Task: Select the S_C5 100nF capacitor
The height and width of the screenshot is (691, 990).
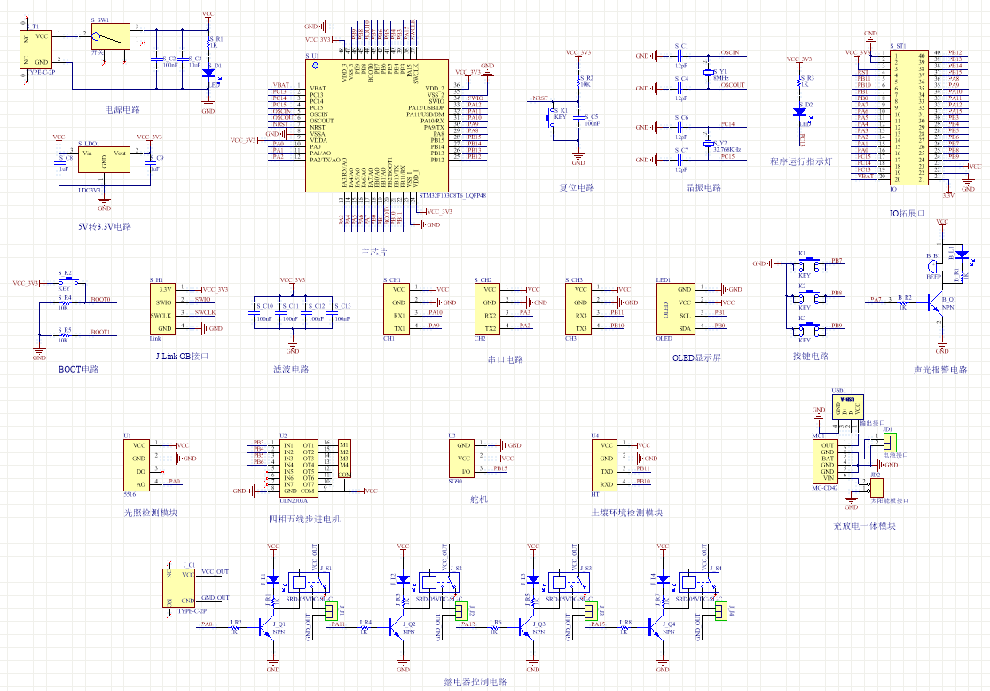Action: 579,120
